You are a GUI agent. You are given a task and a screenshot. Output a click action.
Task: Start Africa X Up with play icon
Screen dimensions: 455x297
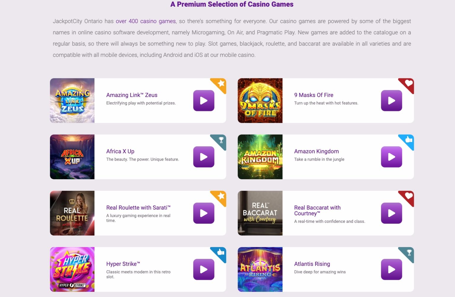point(204,157)
